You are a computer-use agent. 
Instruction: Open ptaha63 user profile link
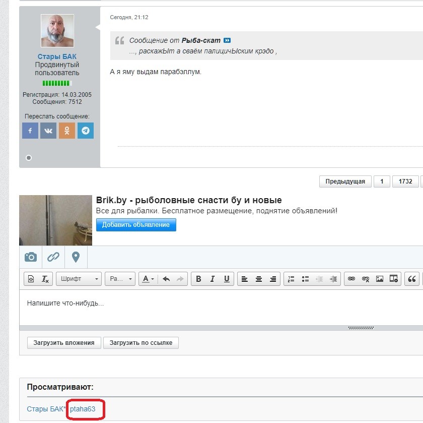(83, 409)
